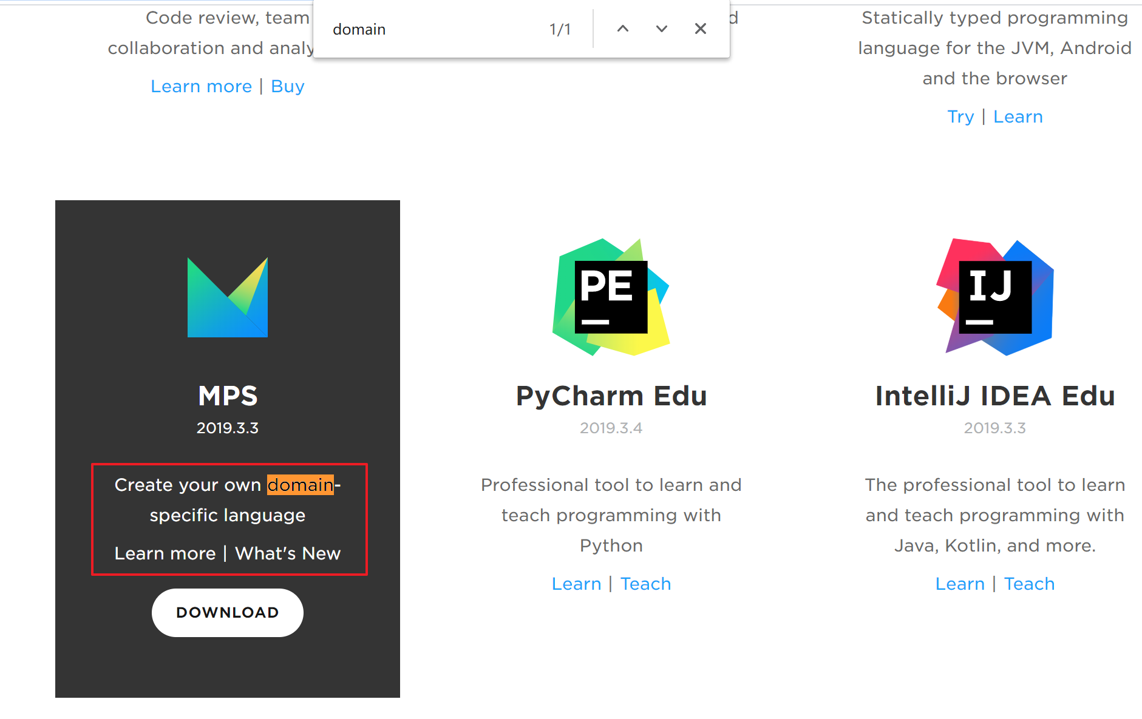The width and height of the screenshot is (1142, 719).
Task: Open PyCharm Edu Learn link
Action: coord(577,584)
